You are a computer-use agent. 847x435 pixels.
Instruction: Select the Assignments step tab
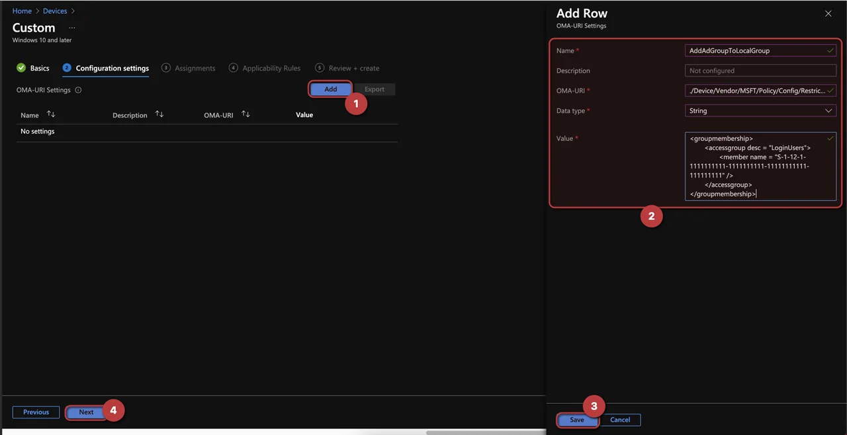(189, 68)
